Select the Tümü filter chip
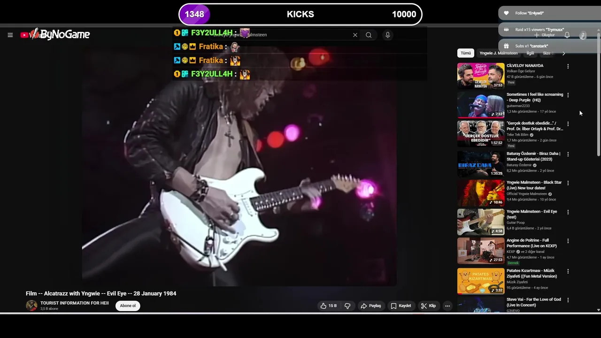 (465, 53)
